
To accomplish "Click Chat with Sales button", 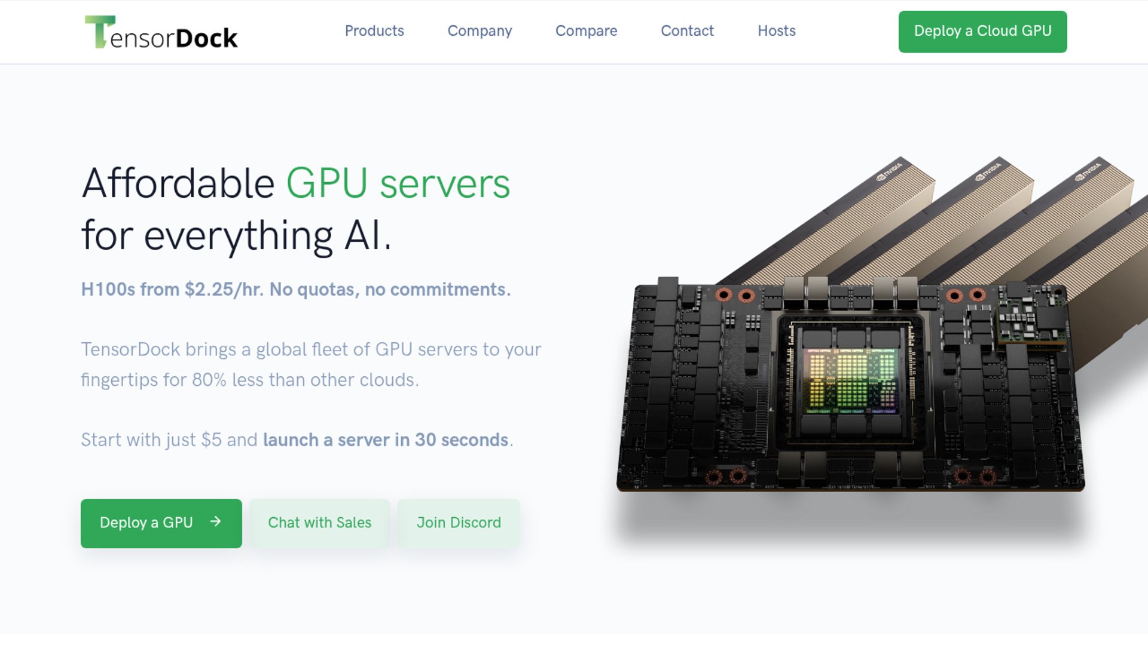I will point(319,523).
